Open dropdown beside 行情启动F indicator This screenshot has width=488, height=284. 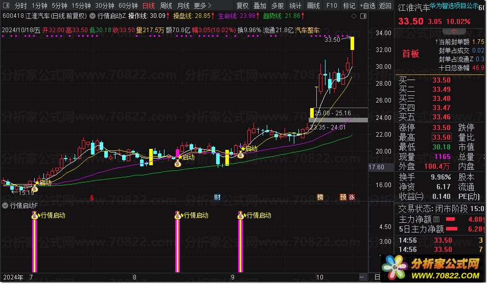(5, 205)
